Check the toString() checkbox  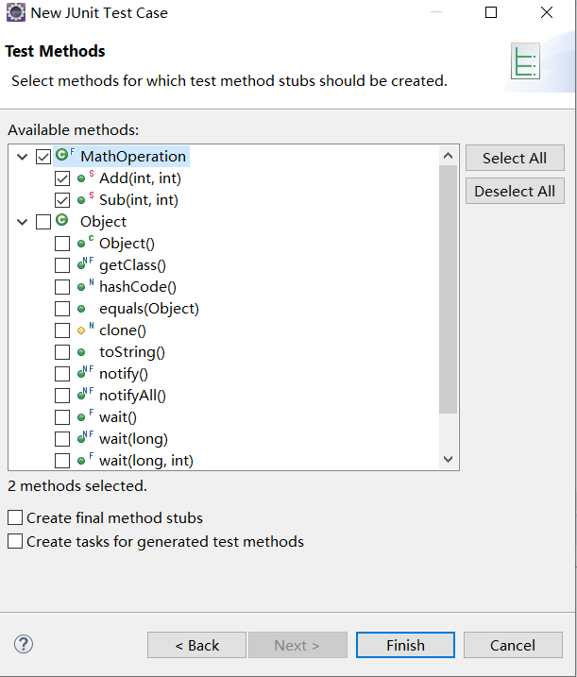pos(62,352)
